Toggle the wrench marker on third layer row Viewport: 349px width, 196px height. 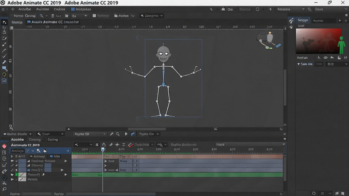[x=12, y=170]
